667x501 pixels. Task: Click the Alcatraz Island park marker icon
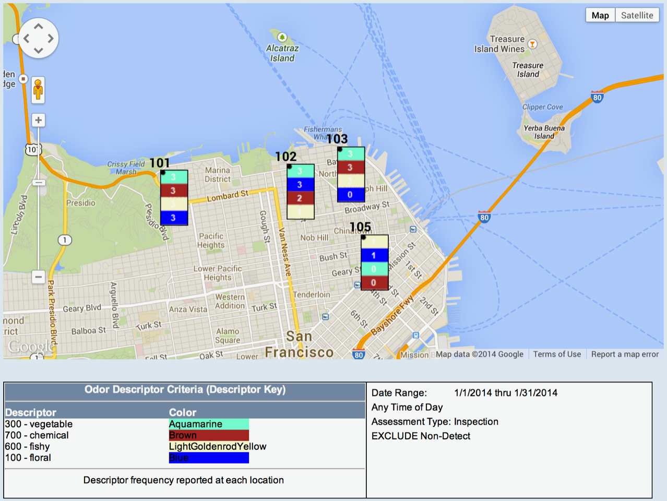pos(282,37)
